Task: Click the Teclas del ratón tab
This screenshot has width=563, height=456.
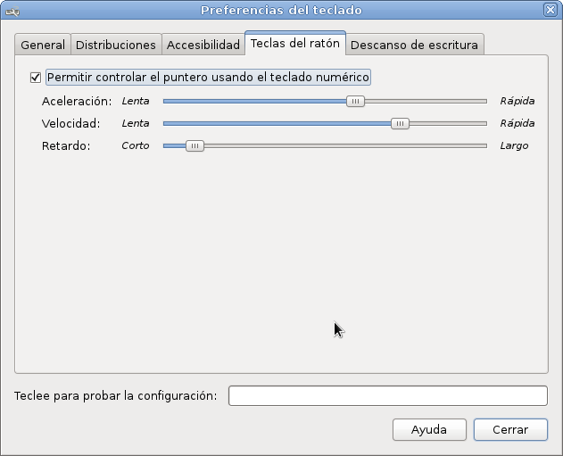Action: (x=295, y=44)
